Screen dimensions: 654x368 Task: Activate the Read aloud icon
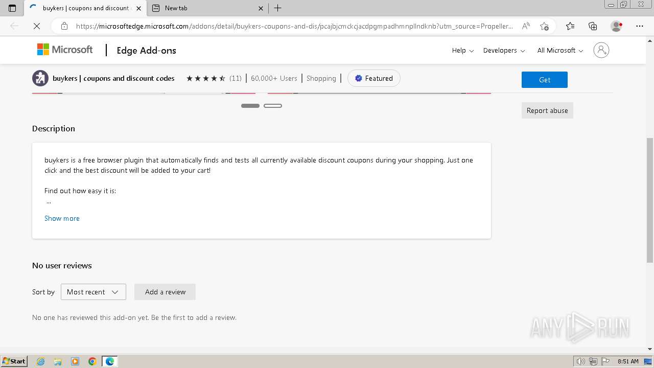[x=526, y=26]
